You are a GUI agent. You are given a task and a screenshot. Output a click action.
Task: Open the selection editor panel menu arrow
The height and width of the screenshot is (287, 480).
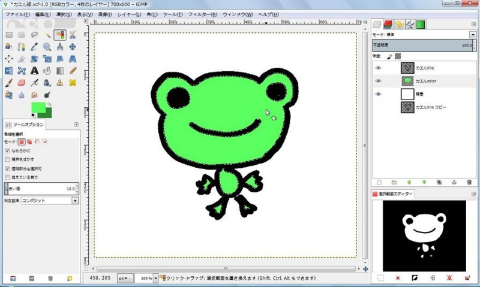coord(474,194)
